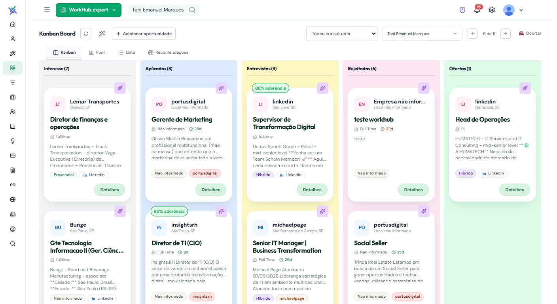Open the settings gear icon in header

pos(492,10)
